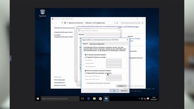Click the Subnetzmaske input field
This screenshot has width=194, height=109.
tap(114, 63)
